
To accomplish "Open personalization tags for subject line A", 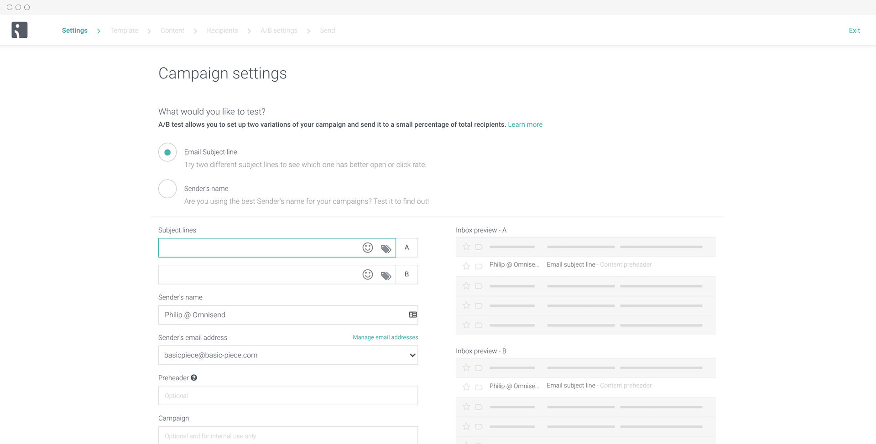I will tap(386, 248).
